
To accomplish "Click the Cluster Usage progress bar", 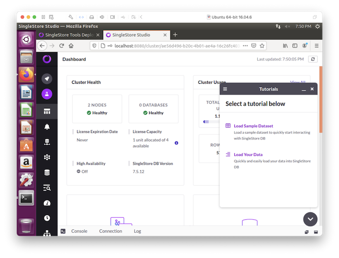I will tap(212, 121).
